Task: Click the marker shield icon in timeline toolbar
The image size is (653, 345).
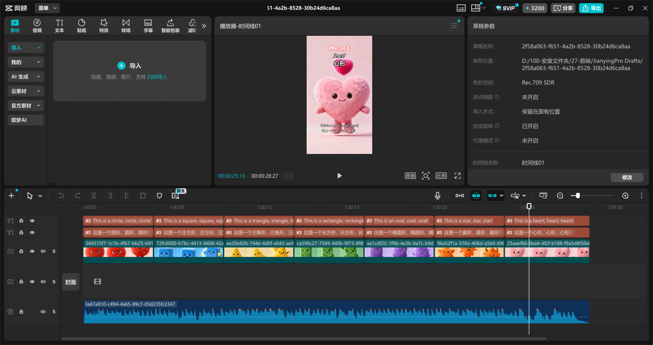Action: click(x=159, y=196)
